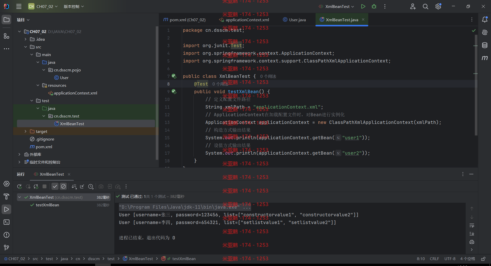Open the Services tool window icon
This screenshot has height=266, width=491.
point(7,184)
